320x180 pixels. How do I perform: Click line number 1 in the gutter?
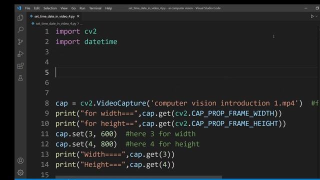[x=47, y=31]
